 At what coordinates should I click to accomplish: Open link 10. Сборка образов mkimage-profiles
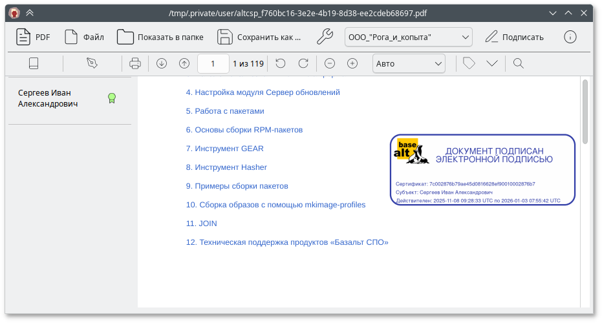click(275, 205)
